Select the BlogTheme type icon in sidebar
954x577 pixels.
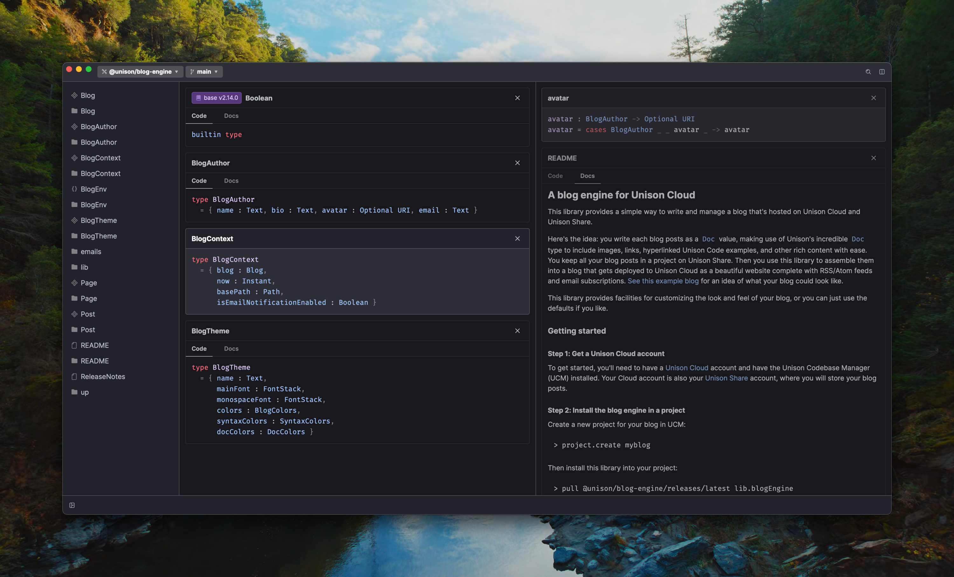click(75, 220)
